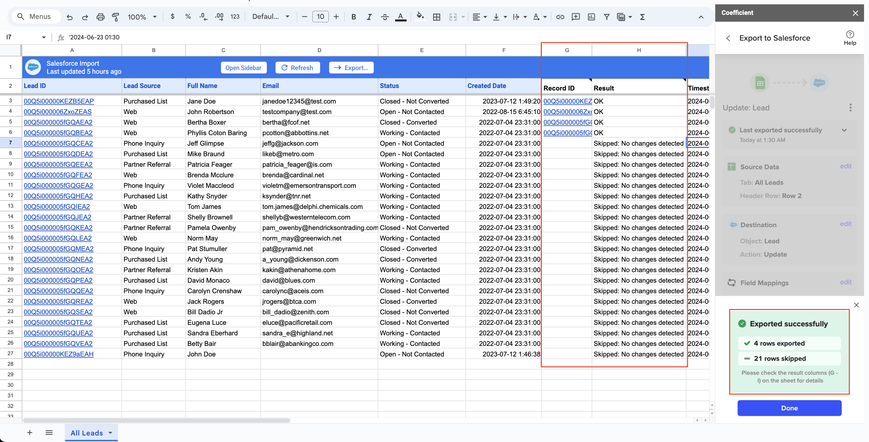Viewport: 869px width, 442px height.
Task: Decrease decimal places icon
Action: (x=203, y=16)
